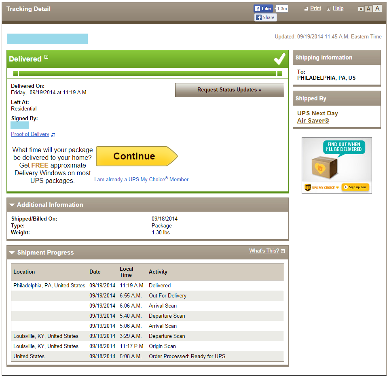Open the Proof of Delivery link
This screenshot has width=389, height=378.
tap(30, 134)
